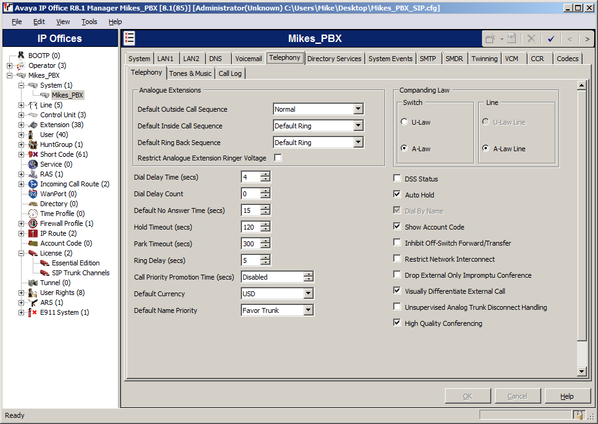Uncheck the Auto Hold checkbox
The image size is (598, 424).
(397, 194)
